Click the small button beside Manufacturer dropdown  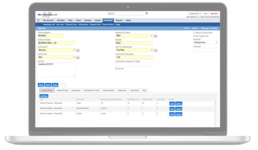[155, 36]
